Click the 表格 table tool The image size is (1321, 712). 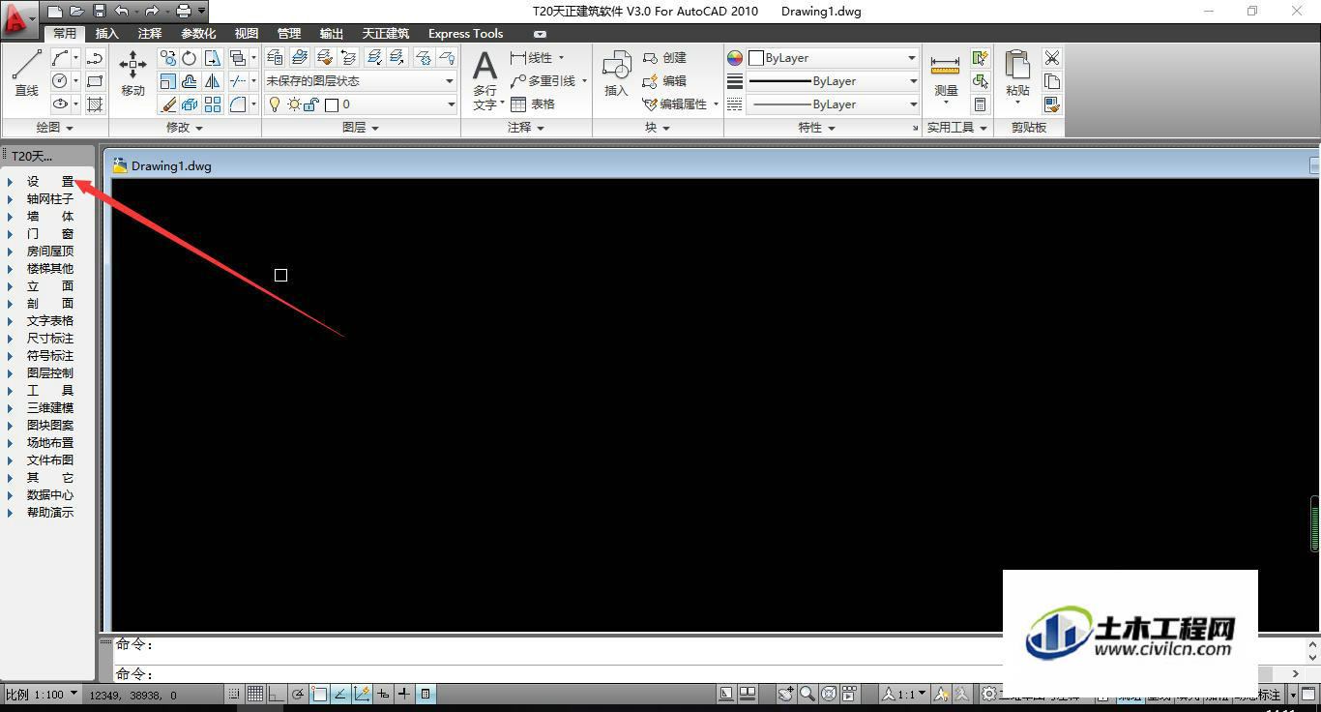533,104
